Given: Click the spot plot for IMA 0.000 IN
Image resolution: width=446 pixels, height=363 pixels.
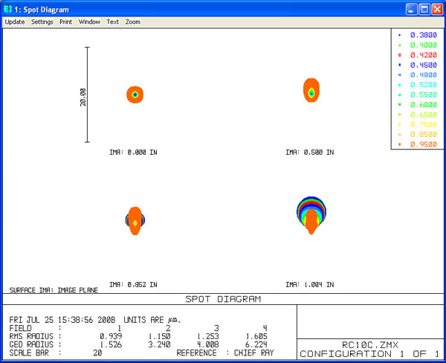Looking at the screenshot, I should pos(135,94).
